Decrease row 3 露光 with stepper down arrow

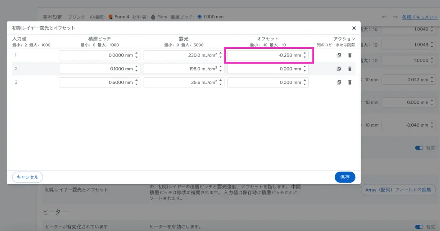pos(221,85)
